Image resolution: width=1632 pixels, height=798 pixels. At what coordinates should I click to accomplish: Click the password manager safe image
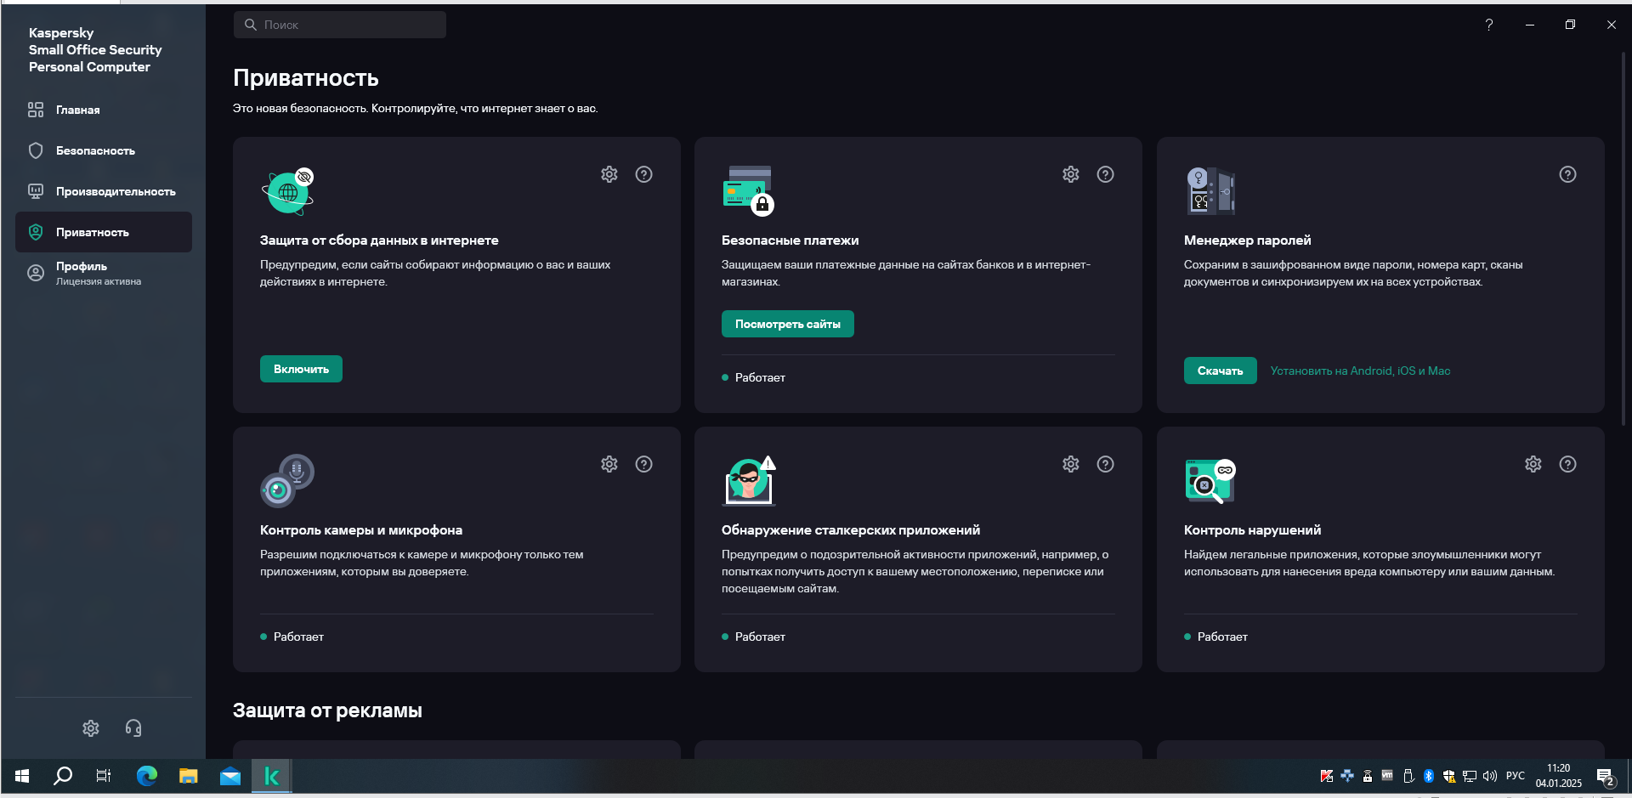(1210, 190)
